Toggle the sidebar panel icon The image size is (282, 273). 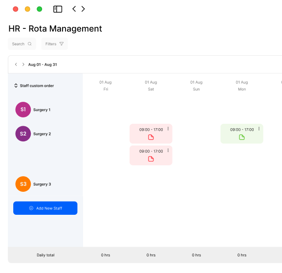58,9
